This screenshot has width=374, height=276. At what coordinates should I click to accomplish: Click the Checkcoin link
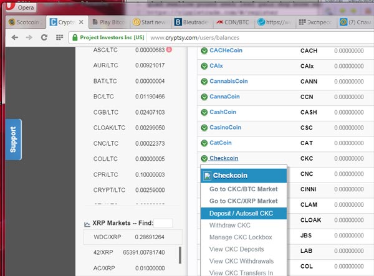tap(224, 158)
